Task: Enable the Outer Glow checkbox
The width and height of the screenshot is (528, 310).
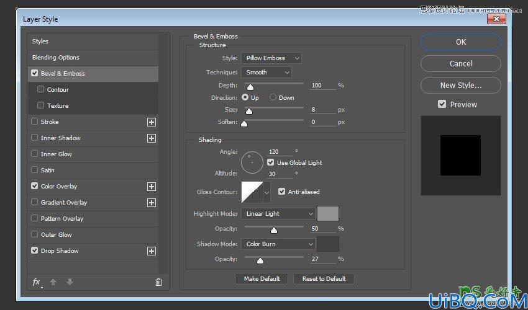Action: point(34,234)
